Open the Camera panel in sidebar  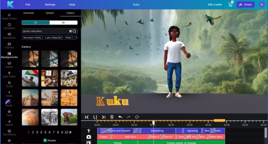tap(9, 45)
